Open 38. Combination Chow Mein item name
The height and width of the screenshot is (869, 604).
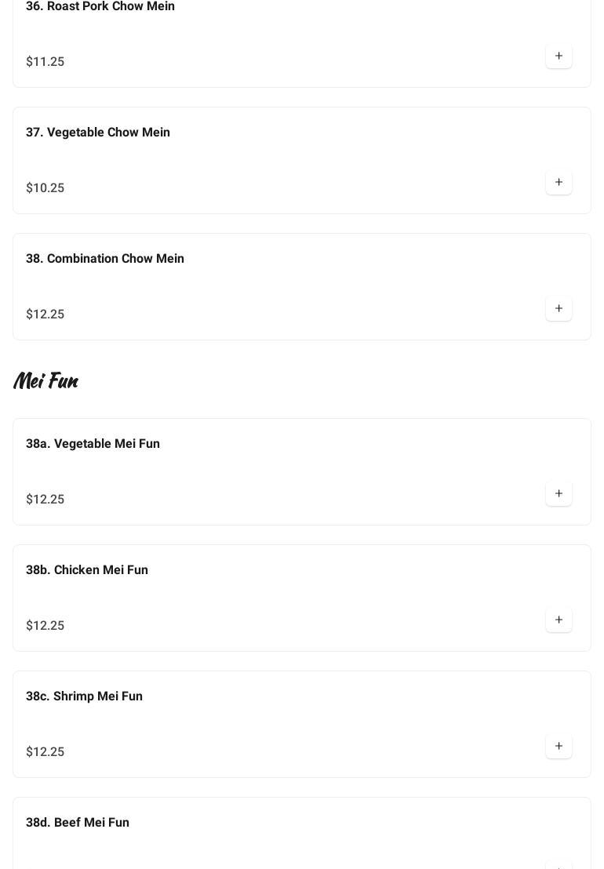[105, 259]
